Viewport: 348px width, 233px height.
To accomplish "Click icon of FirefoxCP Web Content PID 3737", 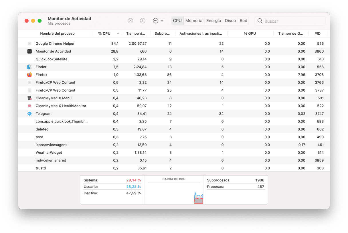I will coord(29,90).
